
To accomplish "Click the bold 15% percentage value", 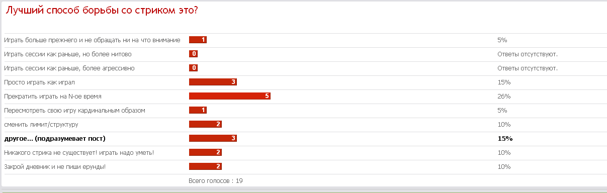I will pyautogui.click(x=505, y=138).
